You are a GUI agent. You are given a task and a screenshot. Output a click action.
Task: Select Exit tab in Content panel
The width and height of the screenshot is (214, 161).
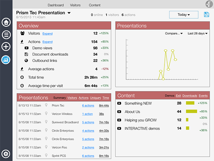click(x=178, y=95)
